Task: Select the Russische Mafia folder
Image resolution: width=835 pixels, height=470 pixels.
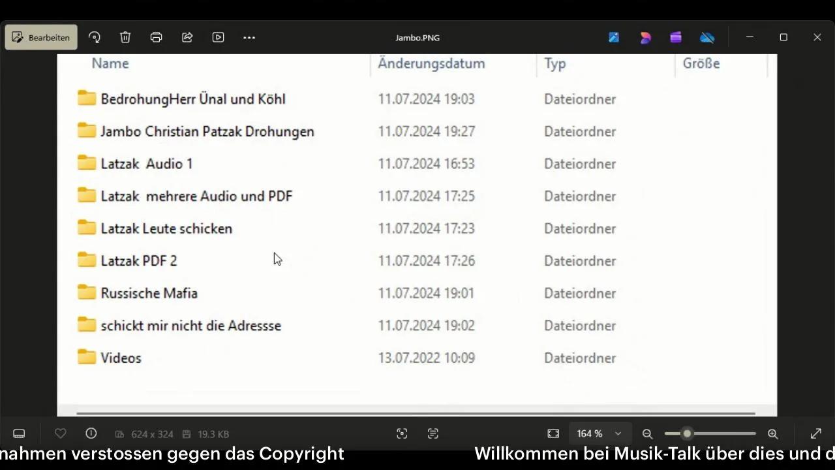Action: [149, 293]
